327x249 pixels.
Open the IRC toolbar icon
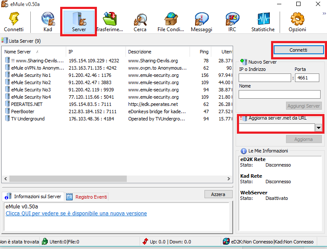point(232,19)
